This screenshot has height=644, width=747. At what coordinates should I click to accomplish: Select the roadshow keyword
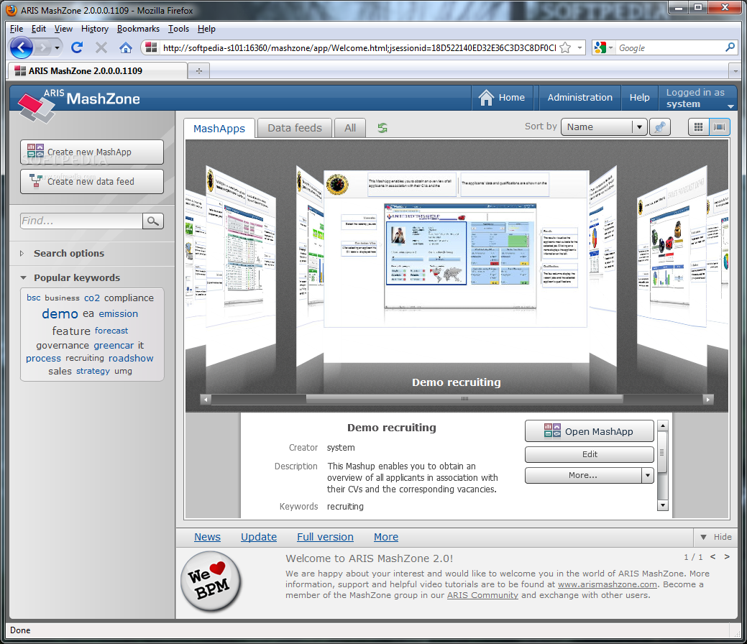click(131, 358)
